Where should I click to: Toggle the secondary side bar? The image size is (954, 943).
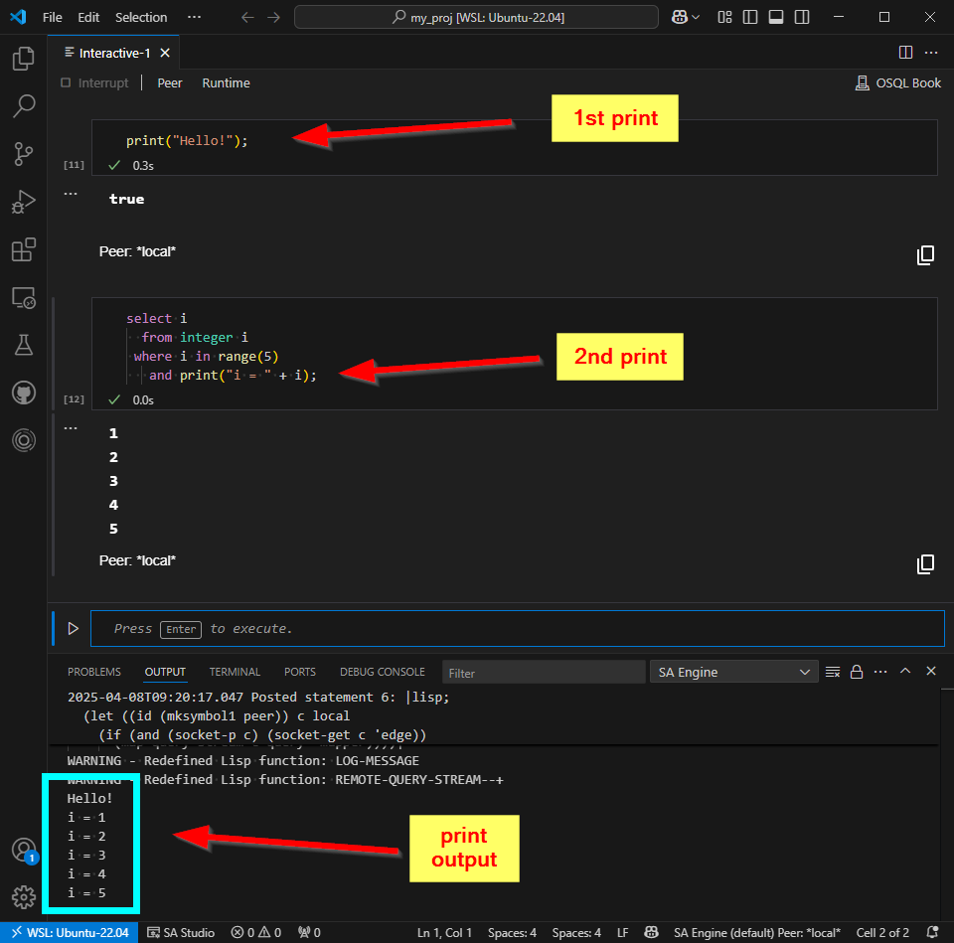pos(802,17)
